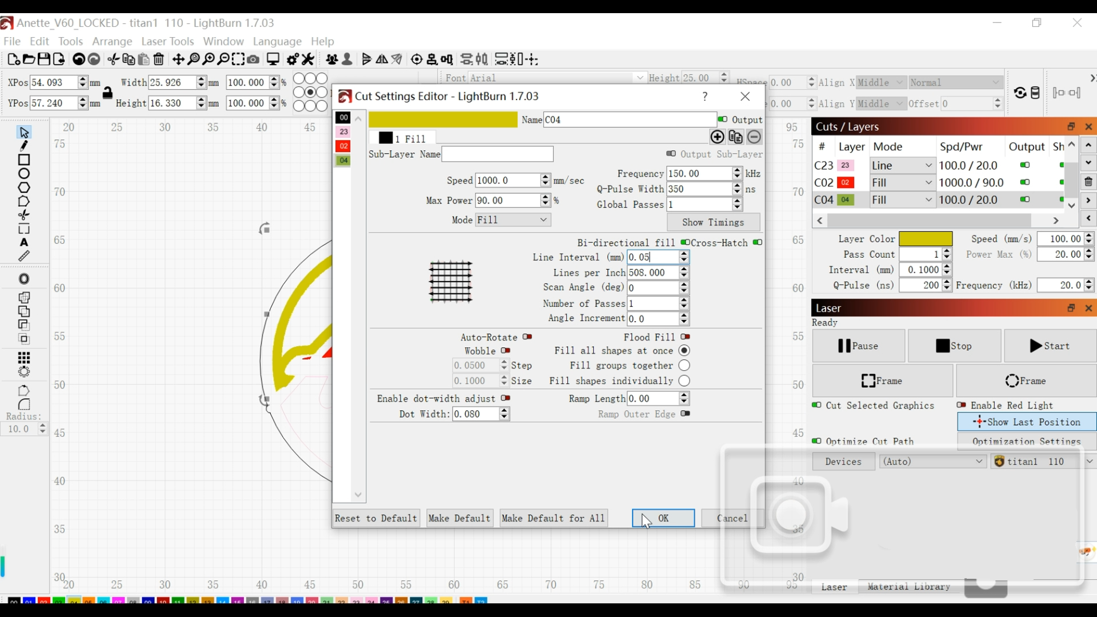Screen dimensions: 1097x617
Task: Switch to the Material Library tab
Action: point(908,587)
